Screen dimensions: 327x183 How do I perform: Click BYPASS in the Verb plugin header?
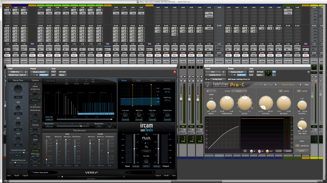[x=62, y=72]
